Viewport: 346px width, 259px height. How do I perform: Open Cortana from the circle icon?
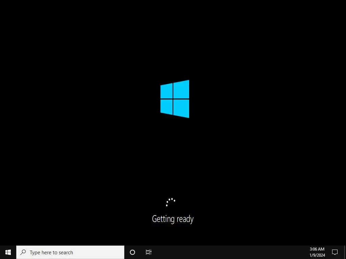(x=132, y=252)
